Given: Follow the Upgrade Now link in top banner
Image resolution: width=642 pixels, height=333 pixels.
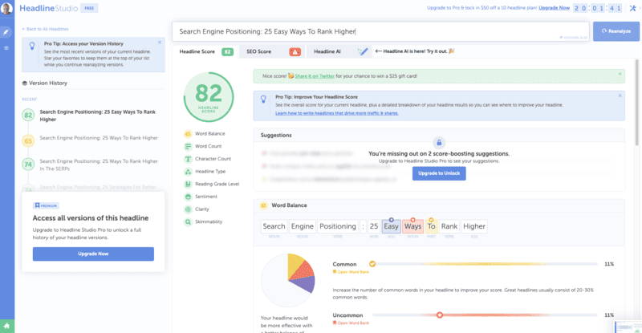Looking at the screenshot, I should (554, 8).
